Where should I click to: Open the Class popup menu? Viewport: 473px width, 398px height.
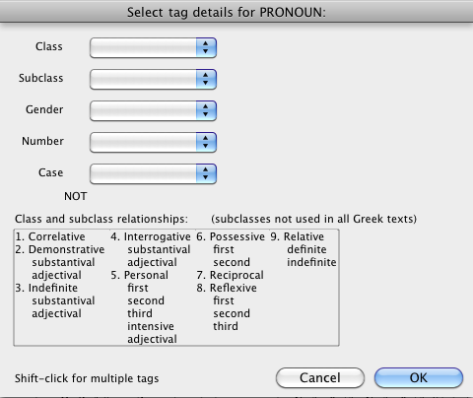point(153,48)
